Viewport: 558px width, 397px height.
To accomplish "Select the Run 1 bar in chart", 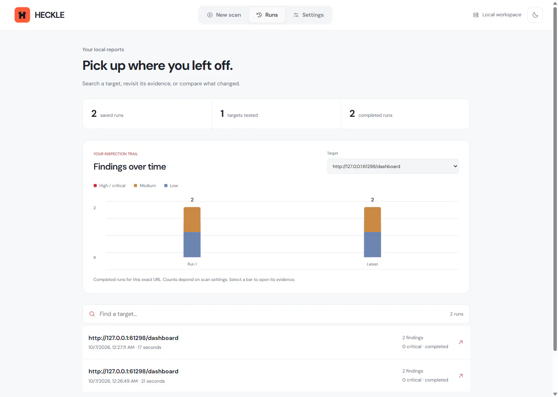I will click(192, 232).
